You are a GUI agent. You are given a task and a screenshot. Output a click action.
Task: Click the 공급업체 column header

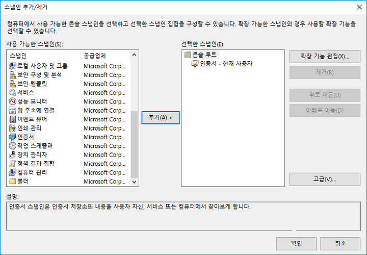pos(106,56)
